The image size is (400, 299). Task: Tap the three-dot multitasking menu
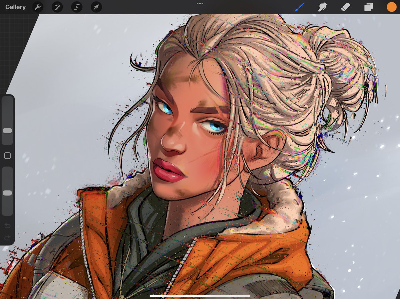coord(200,4)
